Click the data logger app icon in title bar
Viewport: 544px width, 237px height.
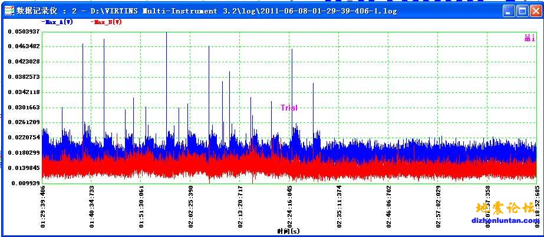(x=9, y=11)
